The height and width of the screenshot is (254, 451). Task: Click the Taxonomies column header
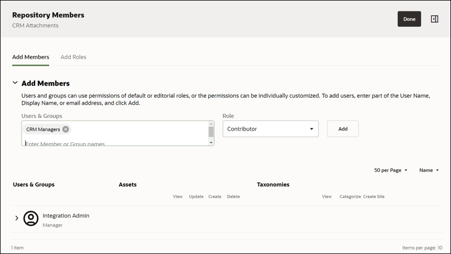pos(273,184)
